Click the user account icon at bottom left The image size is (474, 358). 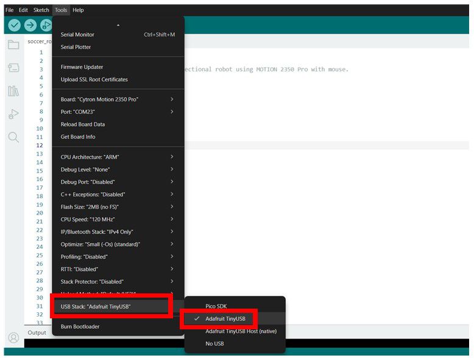13,337
